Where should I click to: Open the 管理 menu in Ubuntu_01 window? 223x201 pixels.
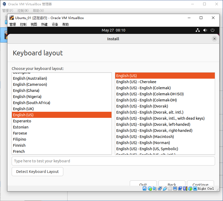[x=12, y=24]
